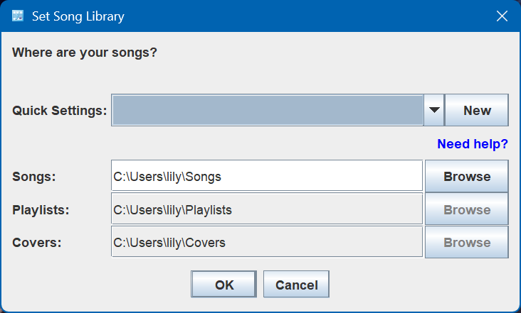Close the Set Song Library dialog
521x313 pixels.
point(502,16)
